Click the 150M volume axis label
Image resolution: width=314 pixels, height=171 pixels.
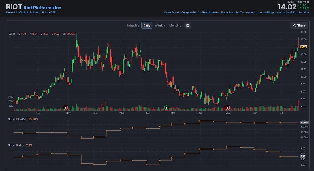coord(10,97)
